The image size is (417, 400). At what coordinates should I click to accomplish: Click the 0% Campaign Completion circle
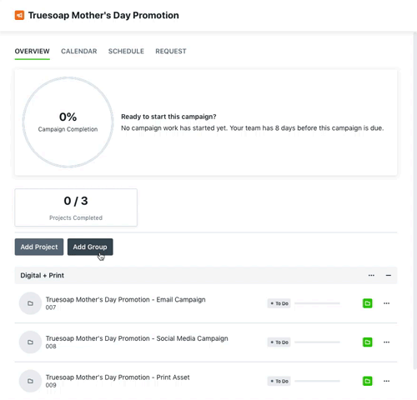pos(68,122)
